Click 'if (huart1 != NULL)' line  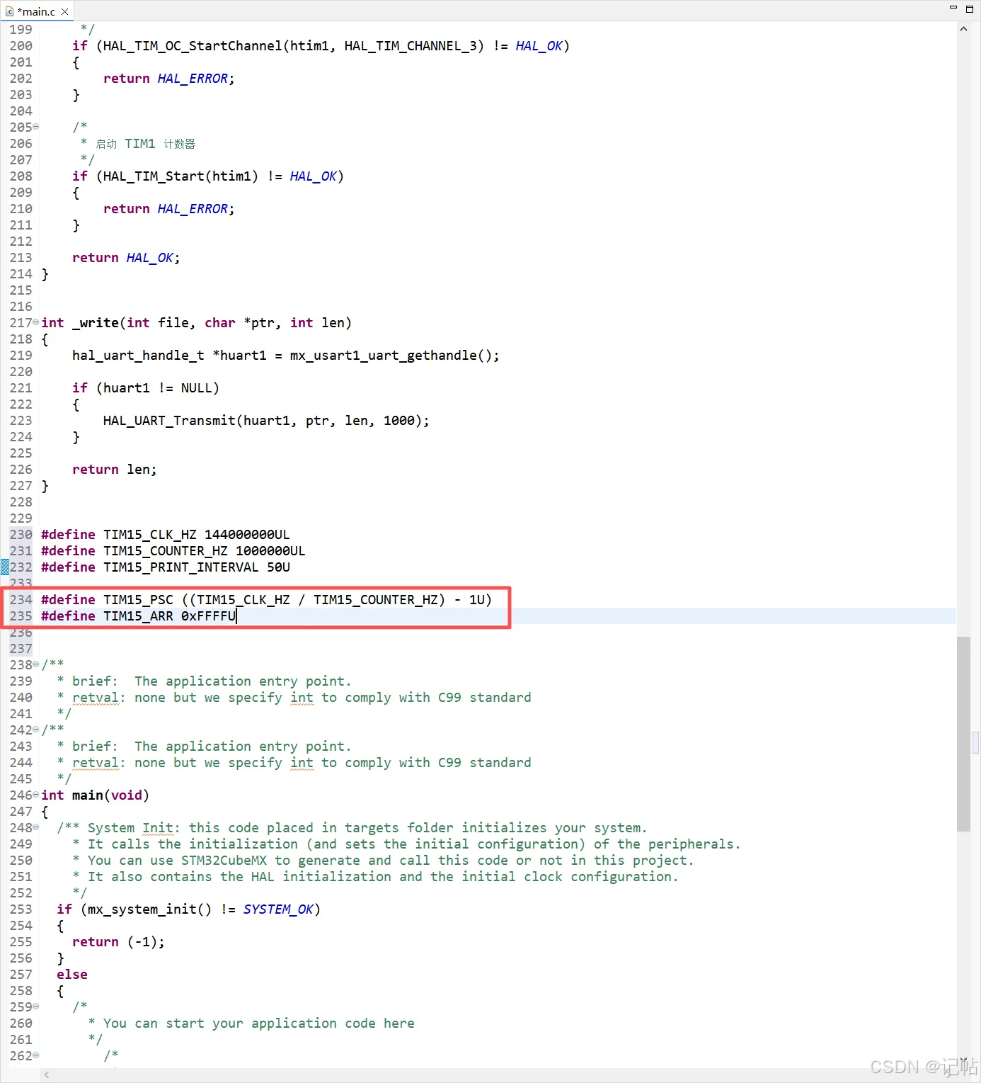tap(146, 388)
